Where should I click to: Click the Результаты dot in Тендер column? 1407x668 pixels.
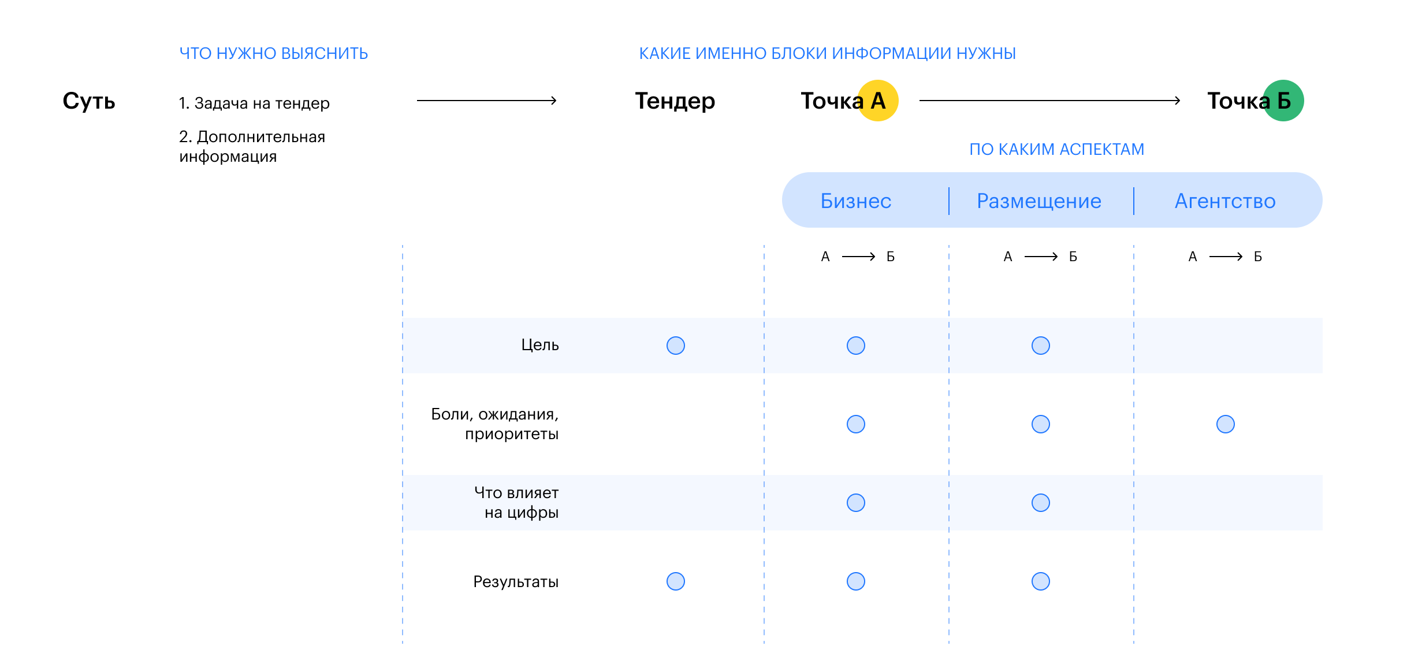tap(676, 581)
